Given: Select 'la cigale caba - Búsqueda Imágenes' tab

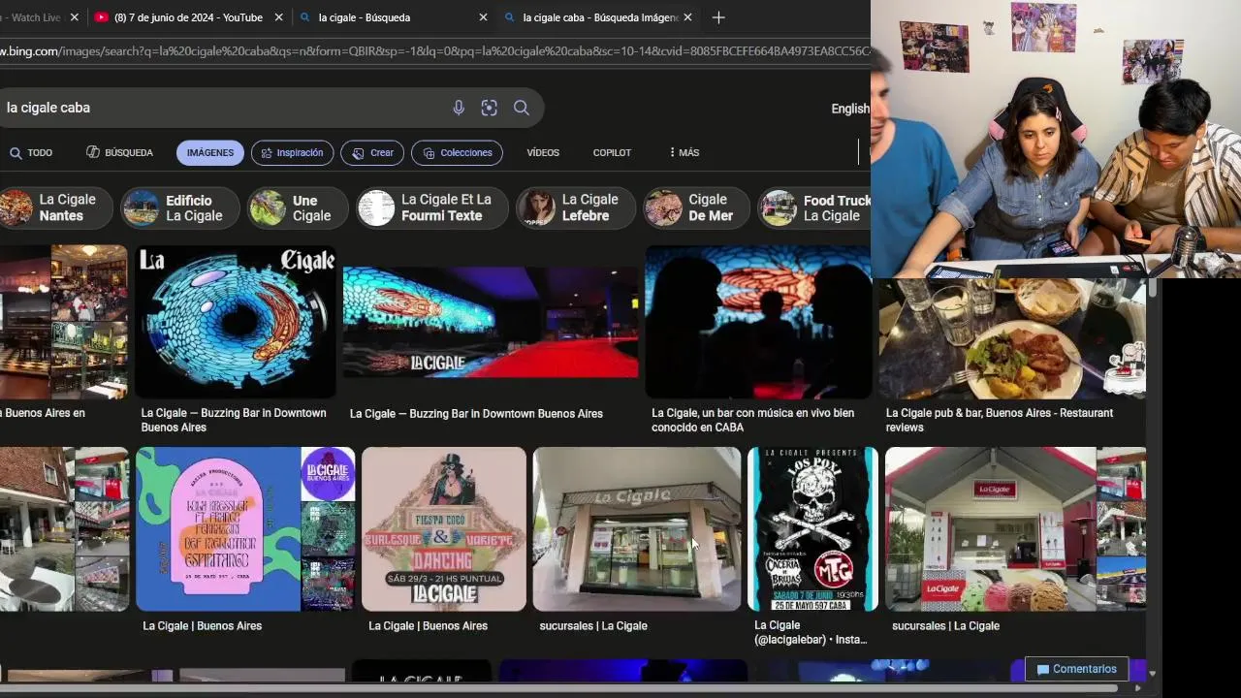Looking at the screenshot, I should tap(597, 17).
